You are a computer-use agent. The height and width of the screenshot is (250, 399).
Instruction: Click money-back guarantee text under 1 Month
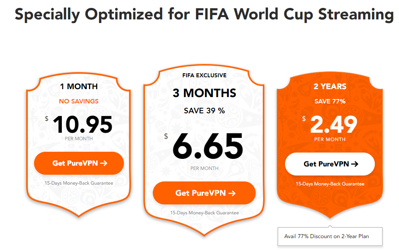coord(79,183)
